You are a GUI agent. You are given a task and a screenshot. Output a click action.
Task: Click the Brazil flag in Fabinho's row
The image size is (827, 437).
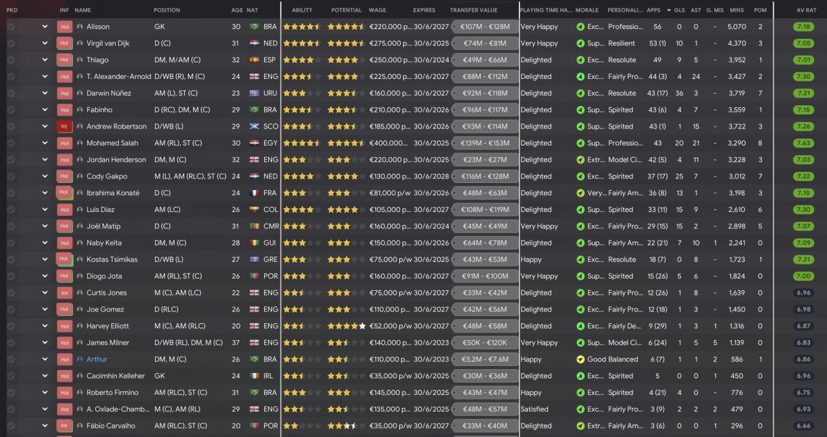click(x=254, y=110)
